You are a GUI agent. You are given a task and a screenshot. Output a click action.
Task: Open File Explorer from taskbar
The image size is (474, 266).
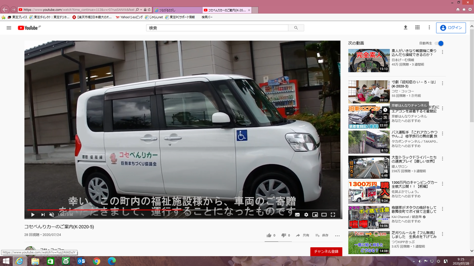click(x=35, y=261)
